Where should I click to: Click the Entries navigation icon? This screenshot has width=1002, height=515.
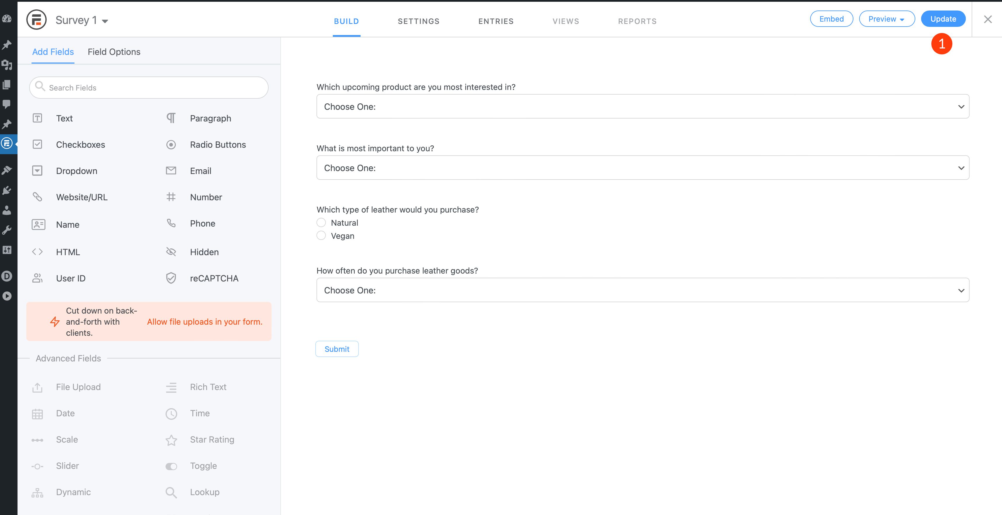(496, 21)
